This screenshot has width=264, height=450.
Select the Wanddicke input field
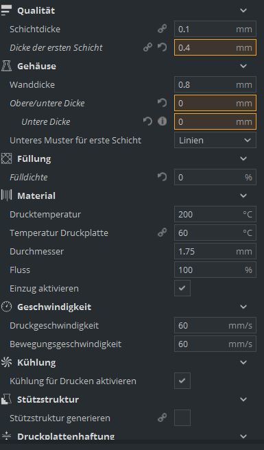215,84
